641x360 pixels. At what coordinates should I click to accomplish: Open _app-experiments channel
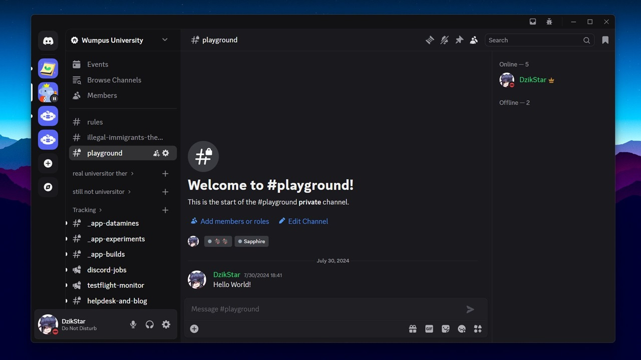123,239
